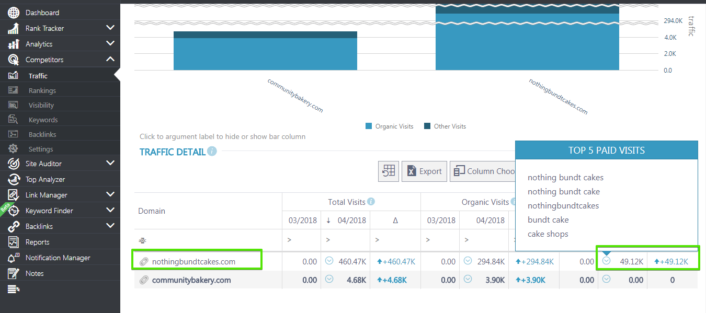706x313 pixels.
Task: Click the Reports document icon
Action: pos(14,242)
